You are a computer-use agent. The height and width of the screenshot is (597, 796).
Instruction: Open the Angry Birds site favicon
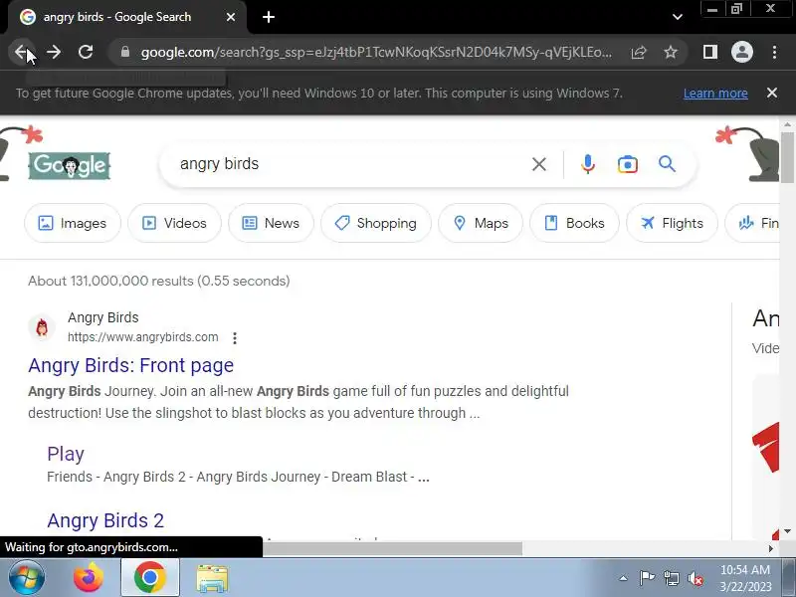coord(42,327)
